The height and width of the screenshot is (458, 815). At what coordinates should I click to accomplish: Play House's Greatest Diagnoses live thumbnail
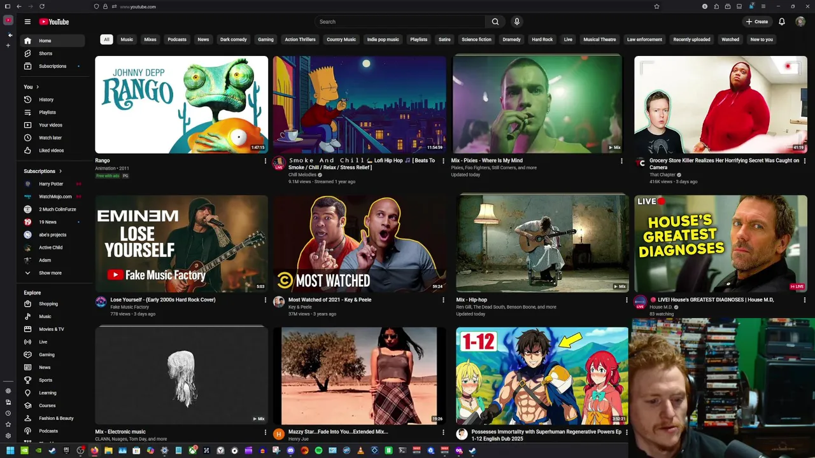pos(720,244)
